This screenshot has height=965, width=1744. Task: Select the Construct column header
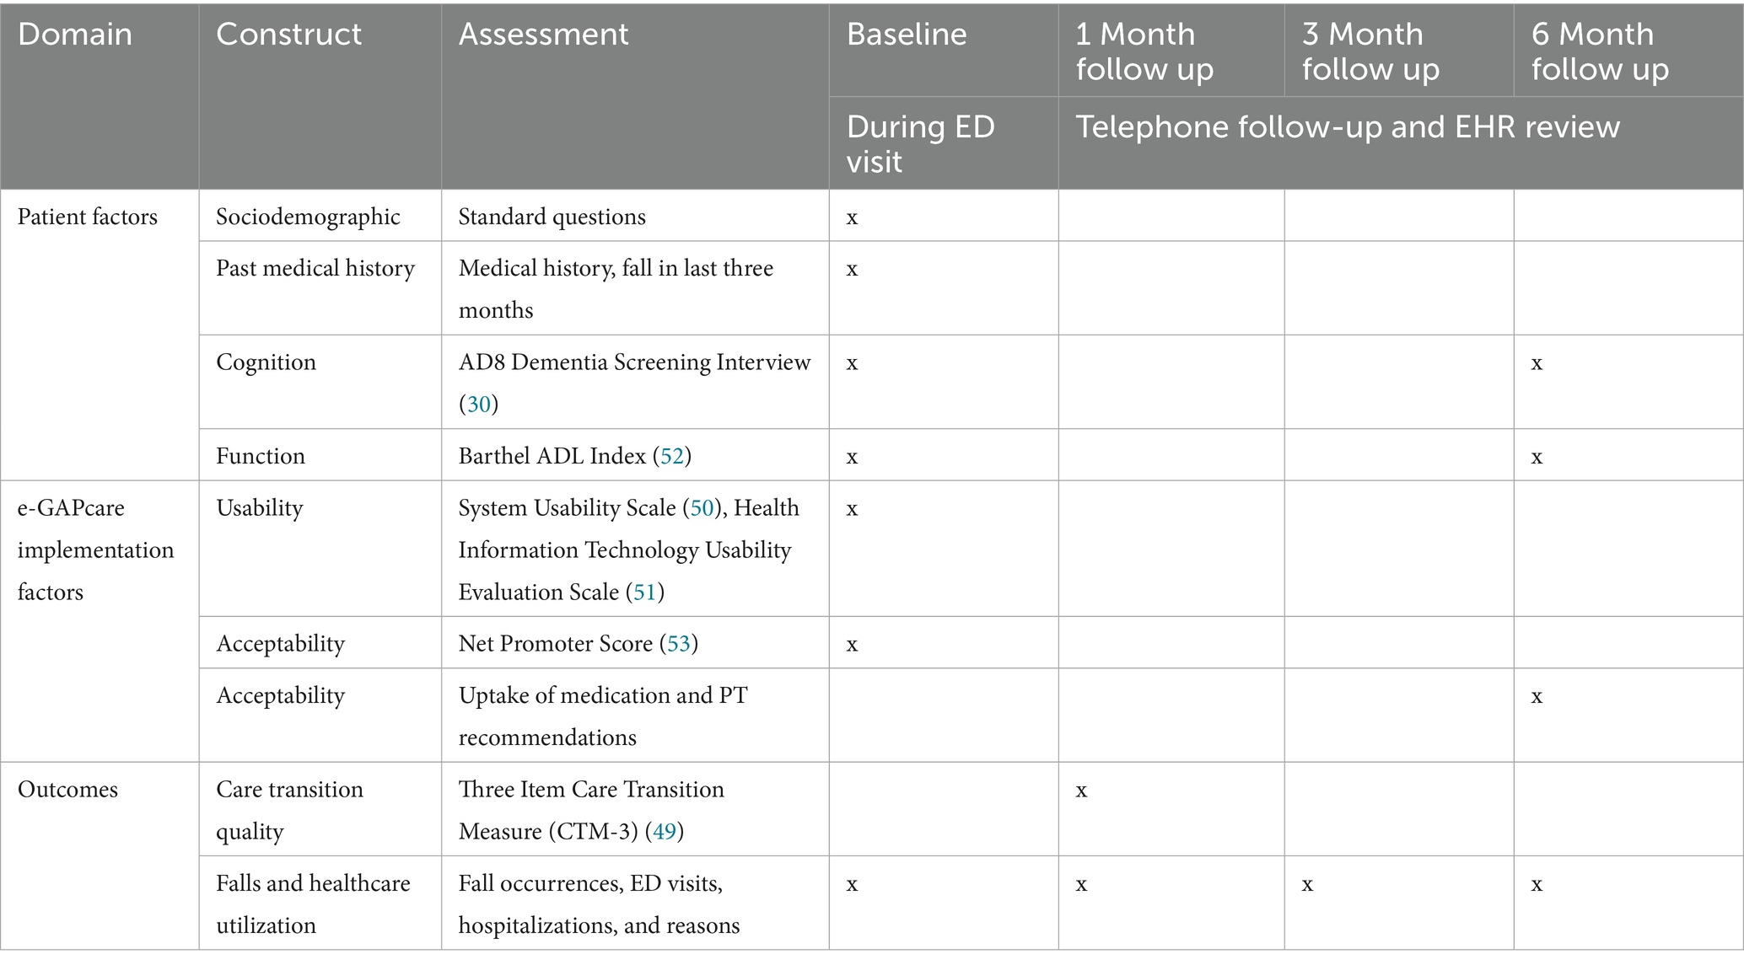[288, 35]
